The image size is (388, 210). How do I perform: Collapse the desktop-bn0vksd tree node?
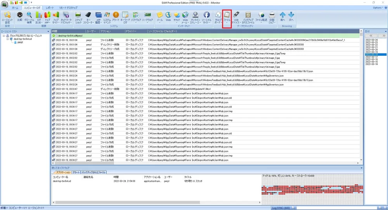pos(8,39)
